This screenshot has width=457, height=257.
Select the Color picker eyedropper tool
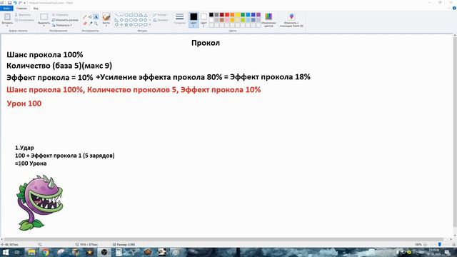[x=91, y=23]
